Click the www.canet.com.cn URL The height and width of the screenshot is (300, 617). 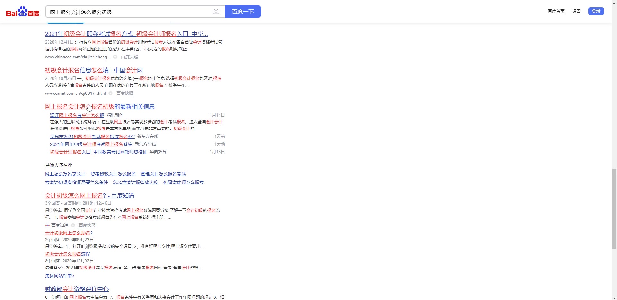tap(75, 93)
